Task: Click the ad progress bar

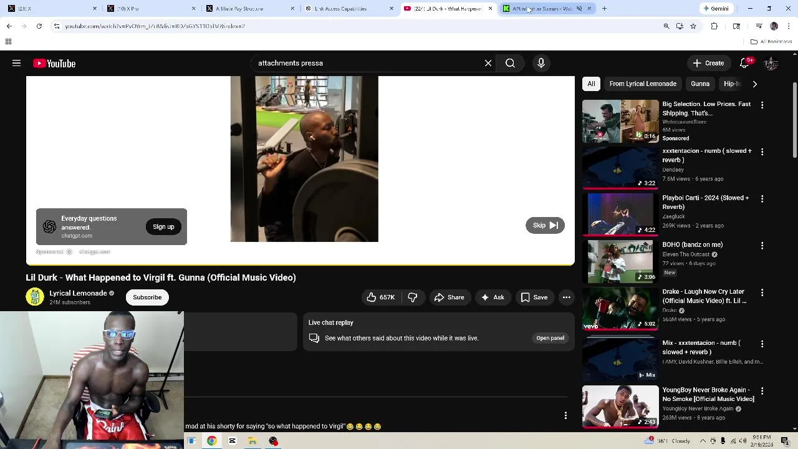Action: click(x=300, y=265)
